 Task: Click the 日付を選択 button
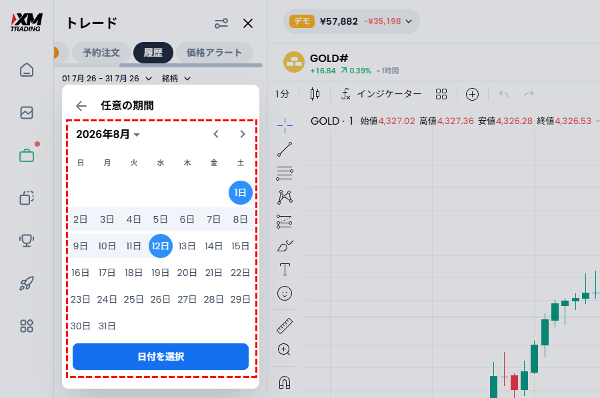[161, 357]
